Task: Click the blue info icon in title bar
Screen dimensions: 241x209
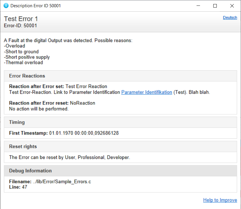Action: tap(6, 6)
